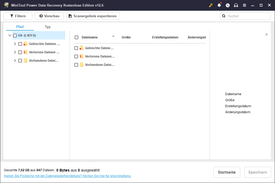Select Gelöschte Dateie... row name in file list

coord(99,48)
